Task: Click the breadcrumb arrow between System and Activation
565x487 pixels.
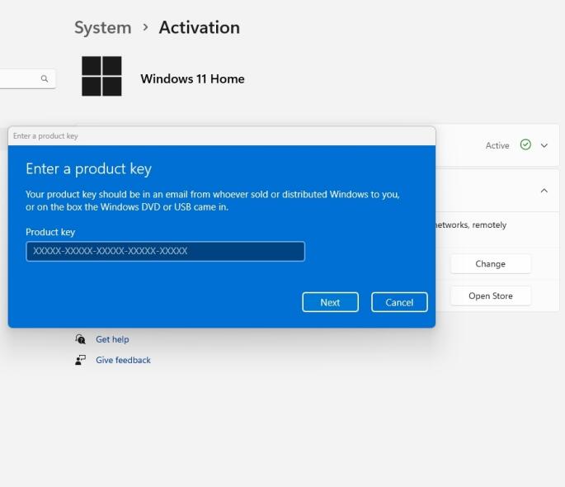Action: coord(145,27)
